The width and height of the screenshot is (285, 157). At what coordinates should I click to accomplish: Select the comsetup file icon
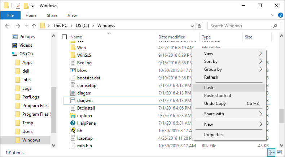tap(73, 85)
